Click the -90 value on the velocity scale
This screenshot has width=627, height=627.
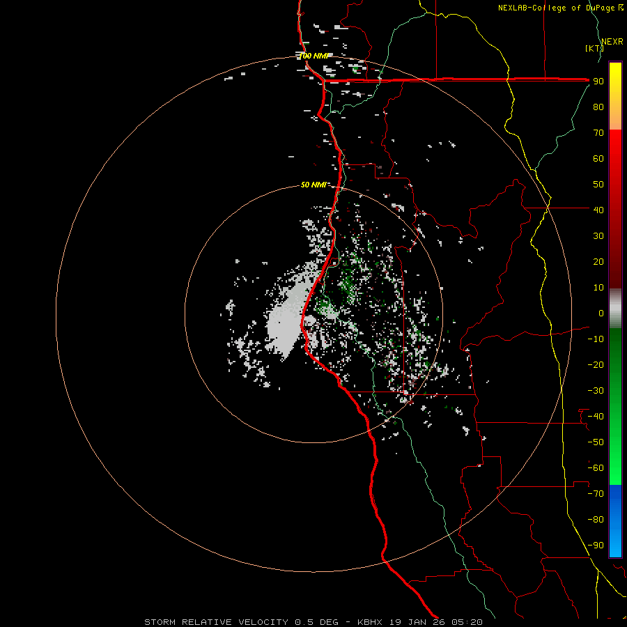pos(596,545)
